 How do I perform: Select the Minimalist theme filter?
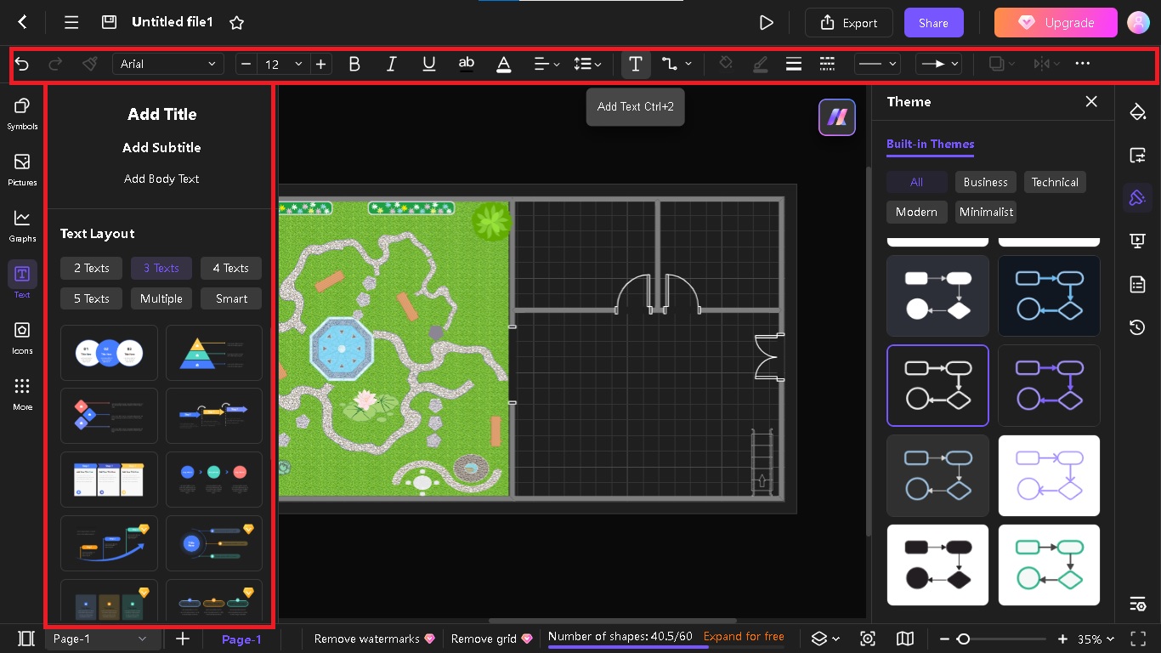click(986, 212)
